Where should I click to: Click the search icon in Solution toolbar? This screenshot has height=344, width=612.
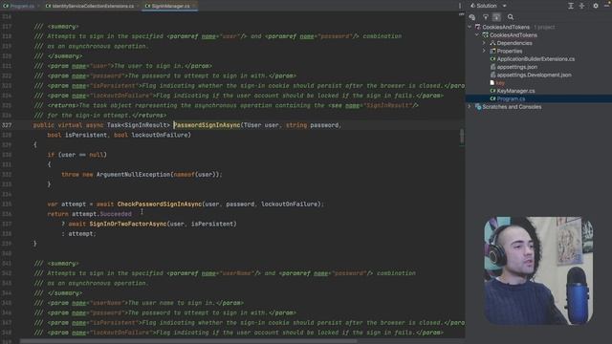(511, 17)
